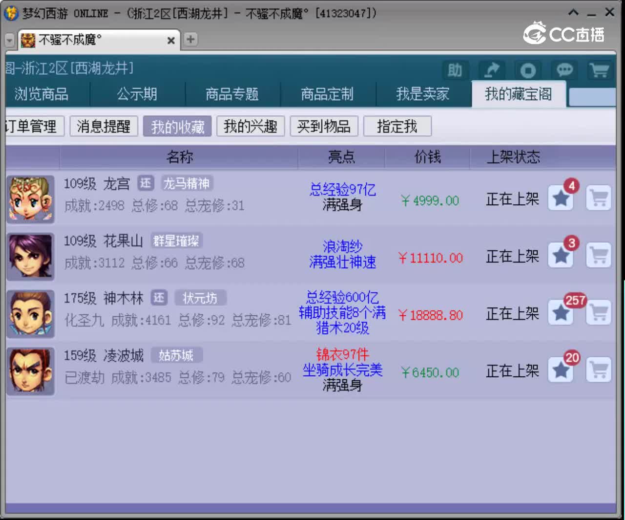
Task: Open 指定我 sub-tab
Action: coord(397,127)
